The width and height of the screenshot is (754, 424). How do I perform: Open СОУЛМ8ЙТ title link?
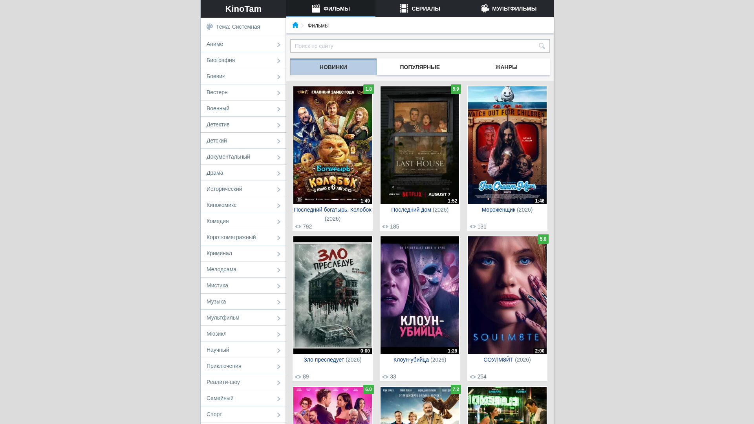coord(498,360)
